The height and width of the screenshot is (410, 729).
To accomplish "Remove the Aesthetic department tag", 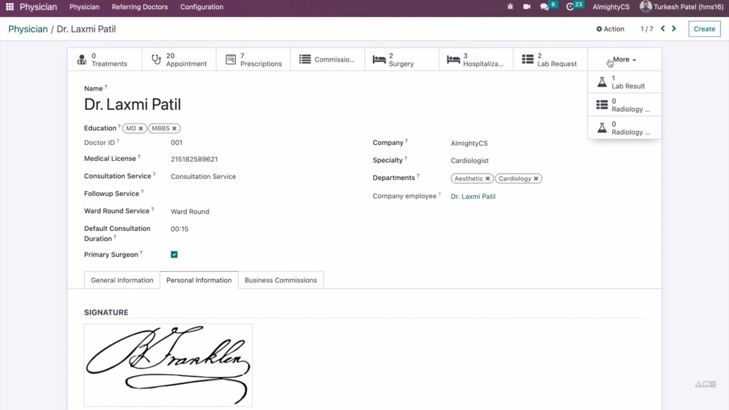I will [487, 179].
